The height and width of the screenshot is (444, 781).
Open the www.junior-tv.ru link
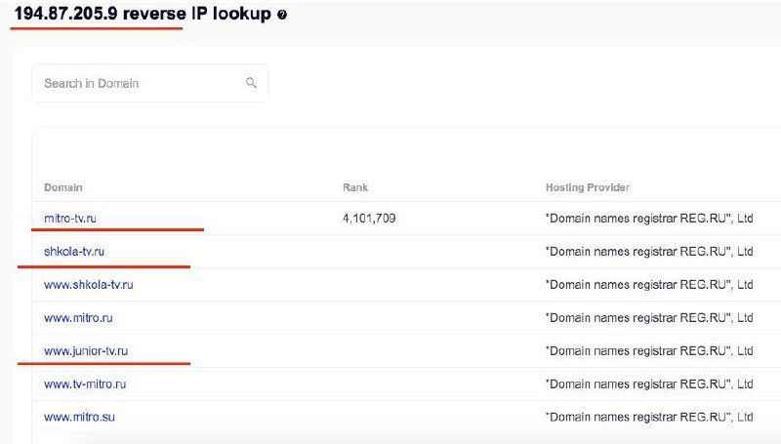(x=86, y=351)
